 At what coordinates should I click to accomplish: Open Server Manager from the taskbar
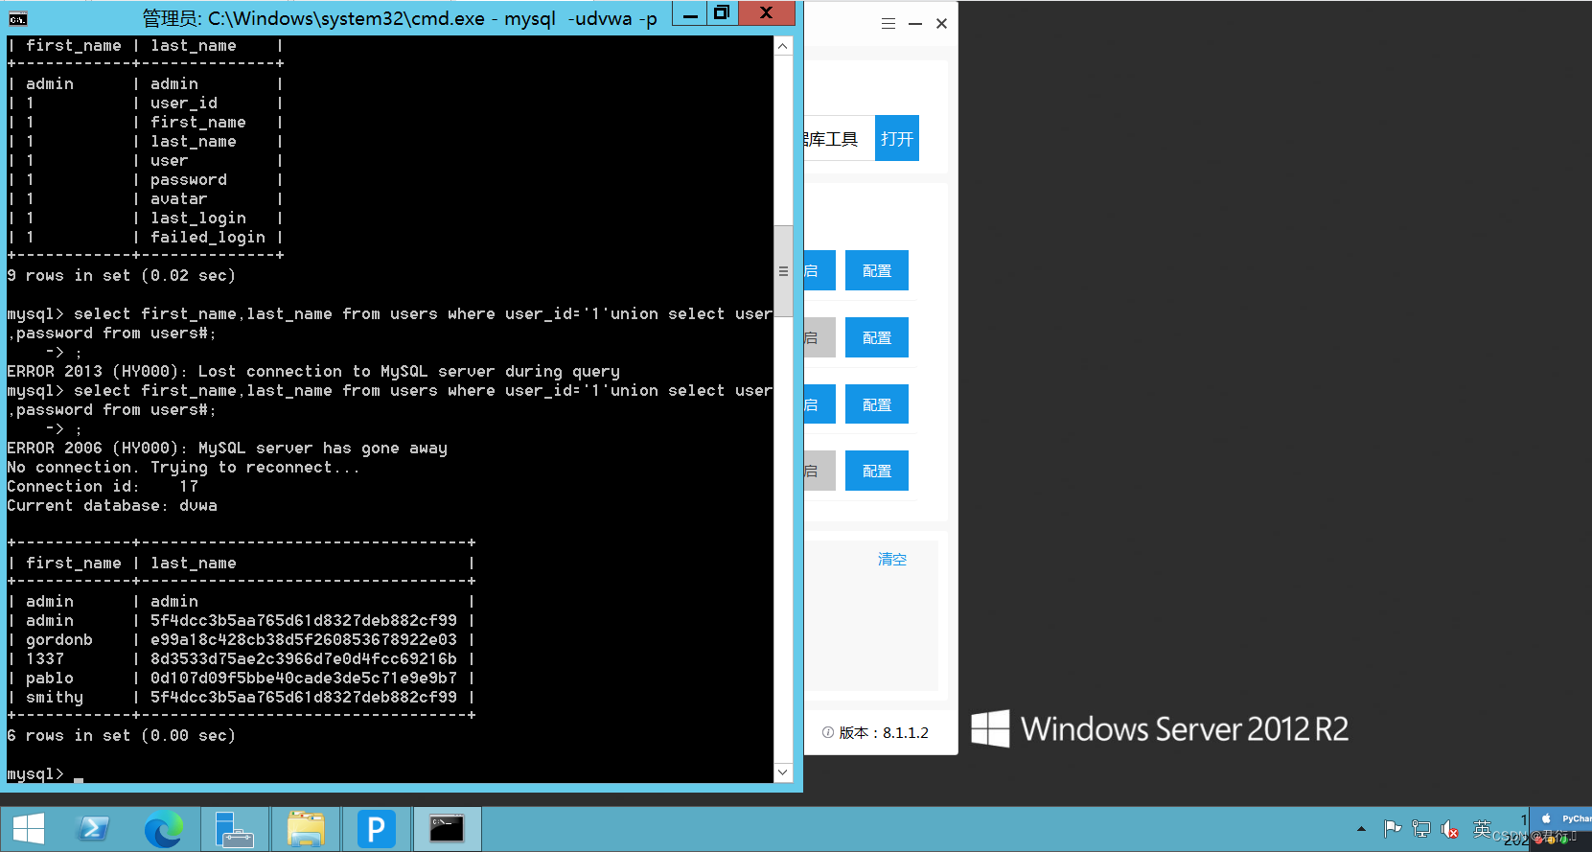(235, 829)
